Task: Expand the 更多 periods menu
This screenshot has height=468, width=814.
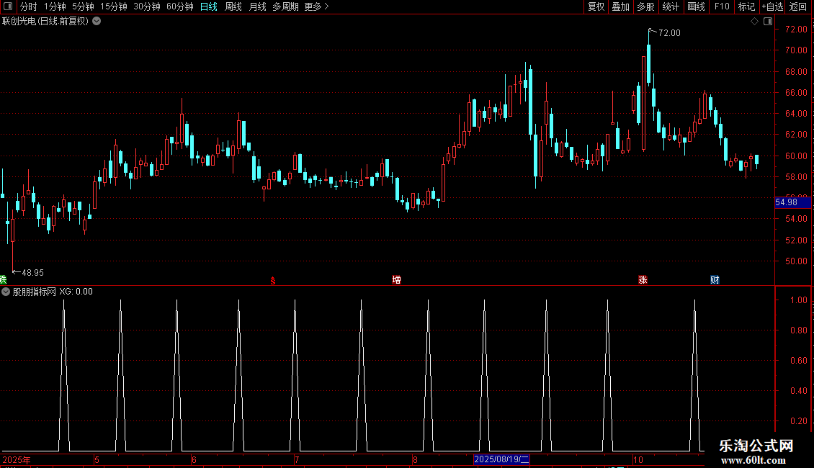Action: (316, 6)
